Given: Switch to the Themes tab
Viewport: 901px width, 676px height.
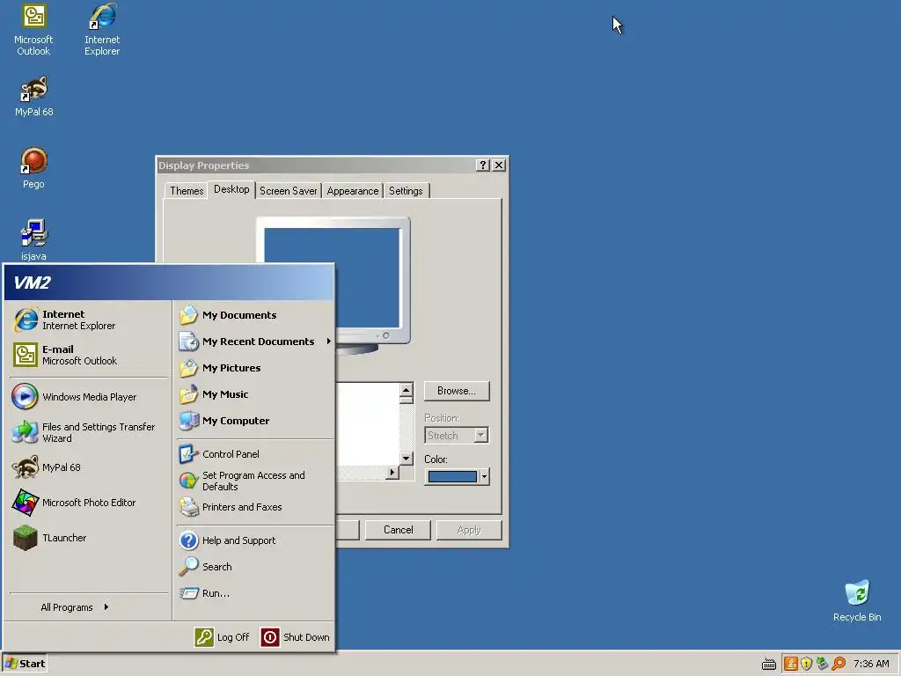Looking at the screenshot, I should [x=187, y=191].
